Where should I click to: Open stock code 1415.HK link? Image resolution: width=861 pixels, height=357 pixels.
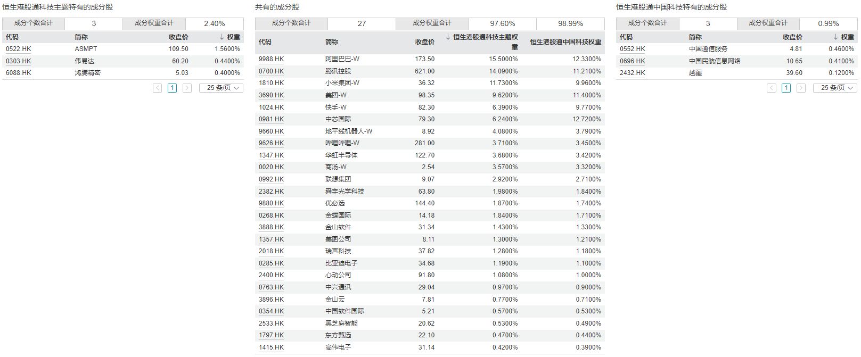coord(272,347)
